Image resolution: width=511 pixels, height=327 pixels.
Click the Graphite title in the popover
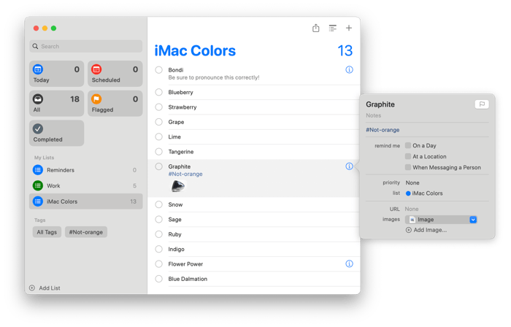click(380, 104)
